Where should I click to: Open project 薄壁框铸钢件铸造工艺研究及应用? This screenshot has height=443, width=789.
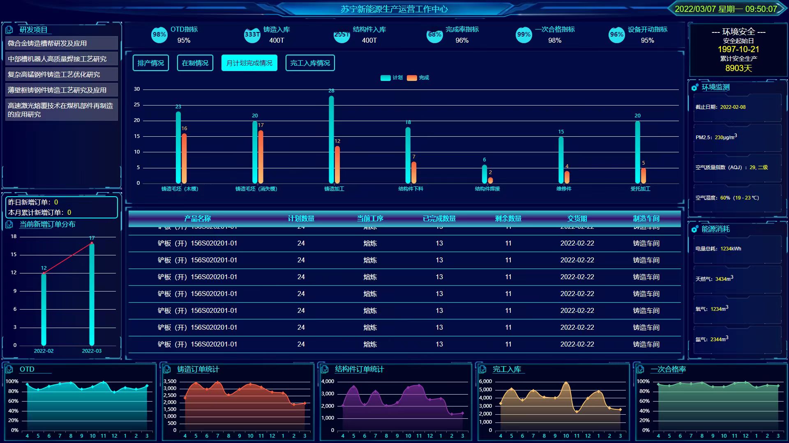(62, 90)
